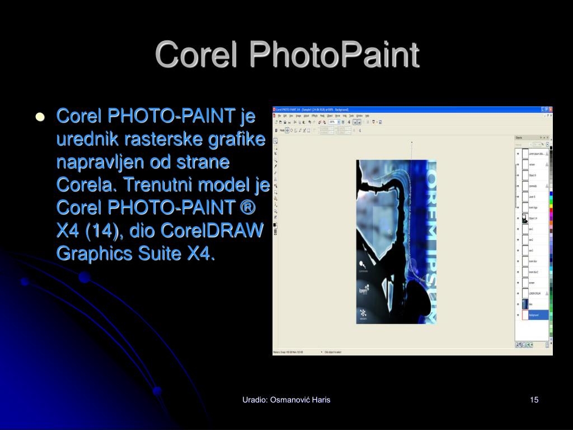Pick green swatch in color palette

pos(551,202)
